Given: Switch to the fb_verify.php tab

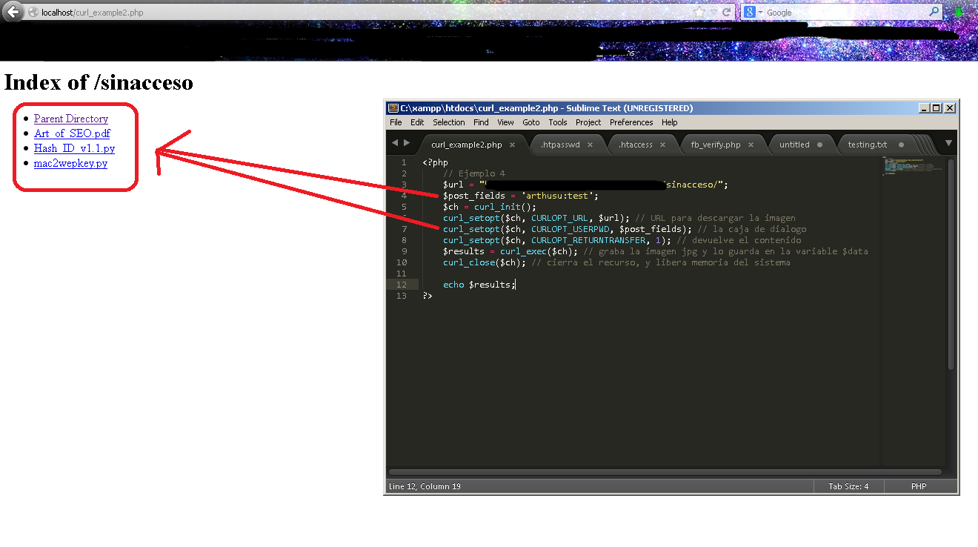Looking at the screenshot, I should 716,144.
